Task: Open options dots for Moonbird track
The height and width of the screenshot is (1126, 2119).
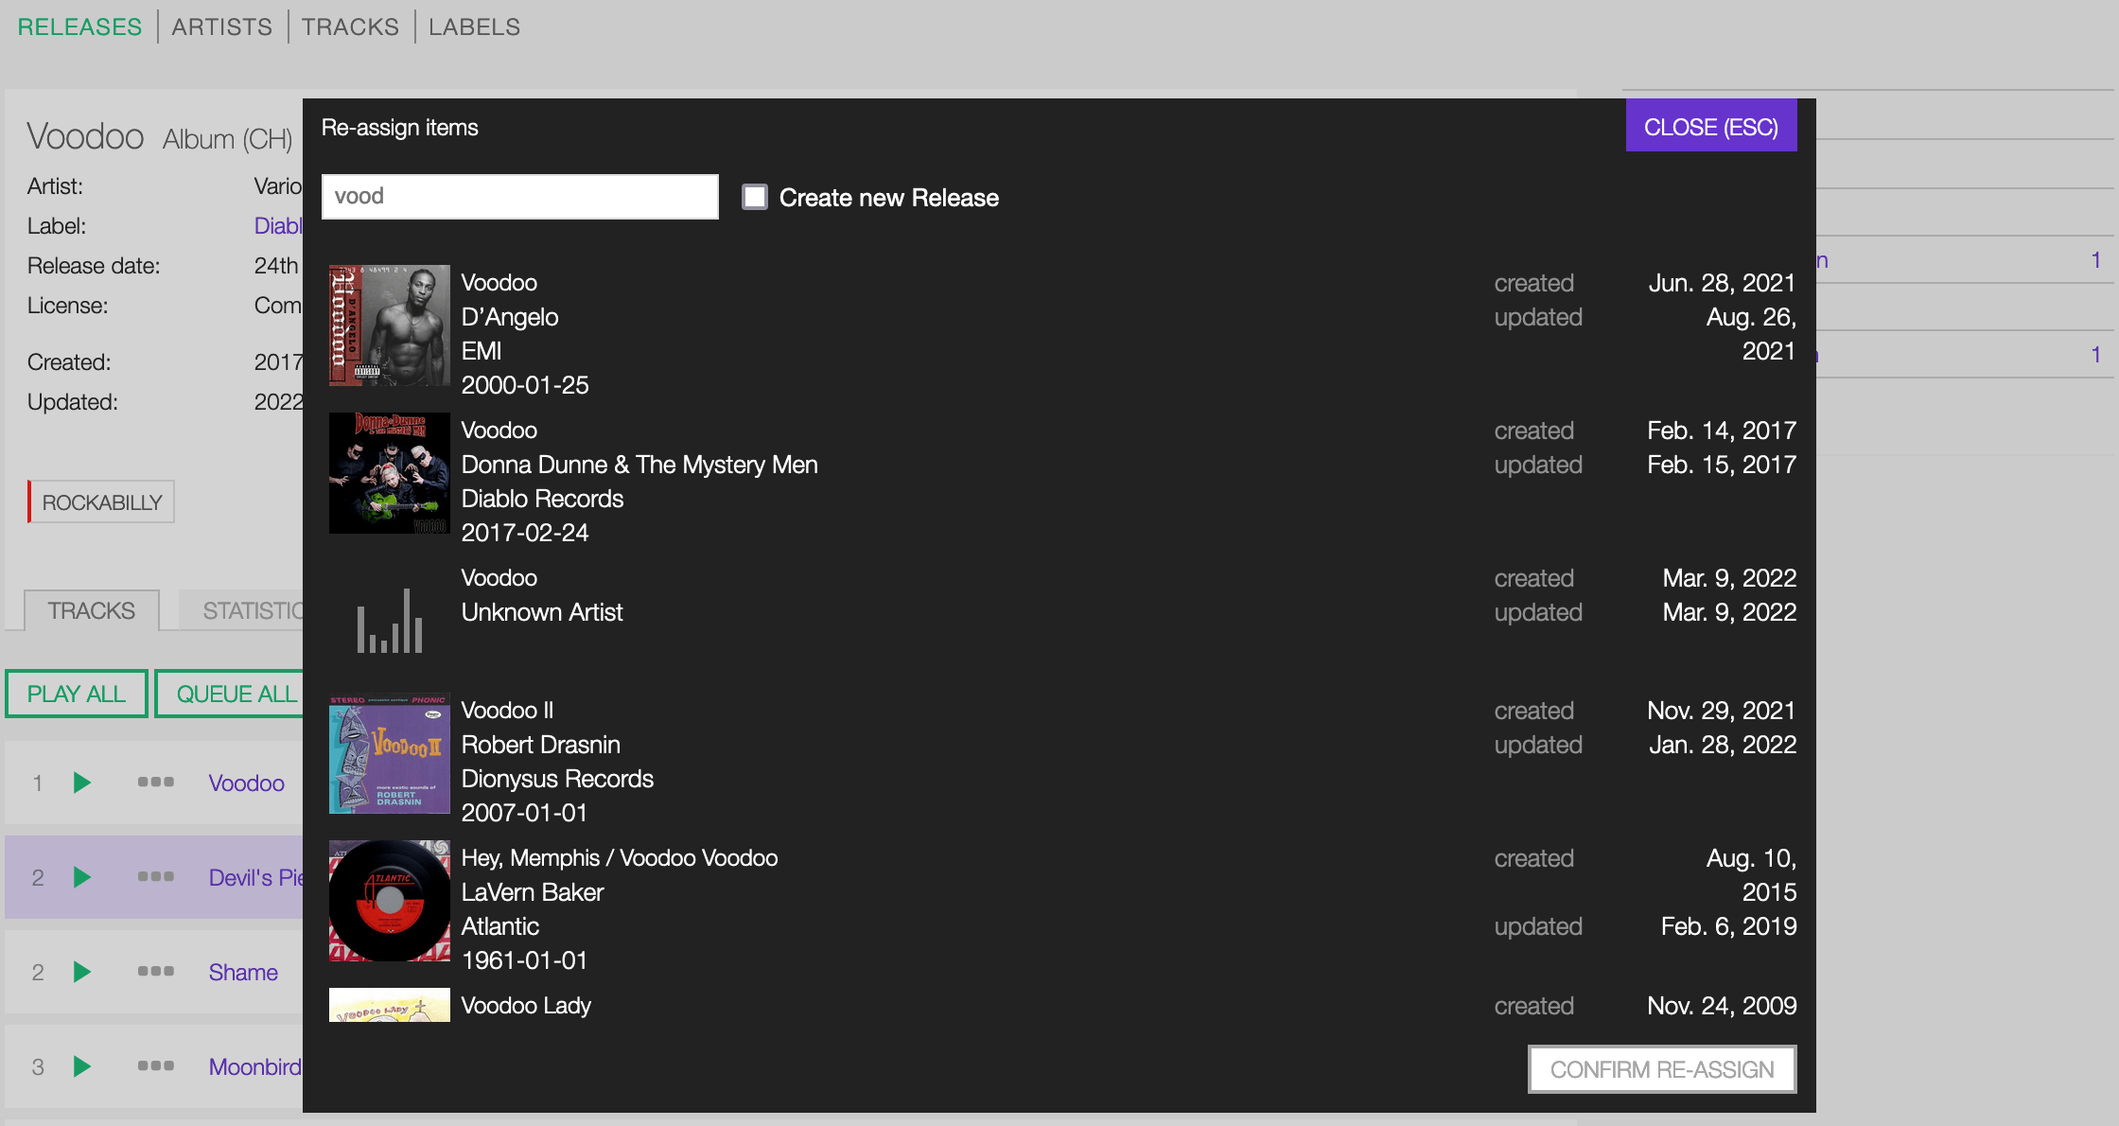Action: (156, 1065)
